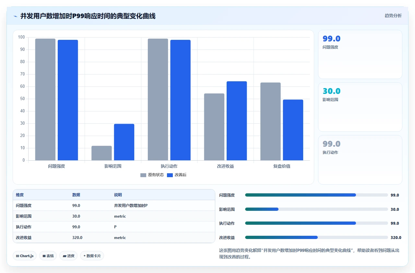
Task: Click the 影响范围 progress bar
Action: (x=316, y=209)
